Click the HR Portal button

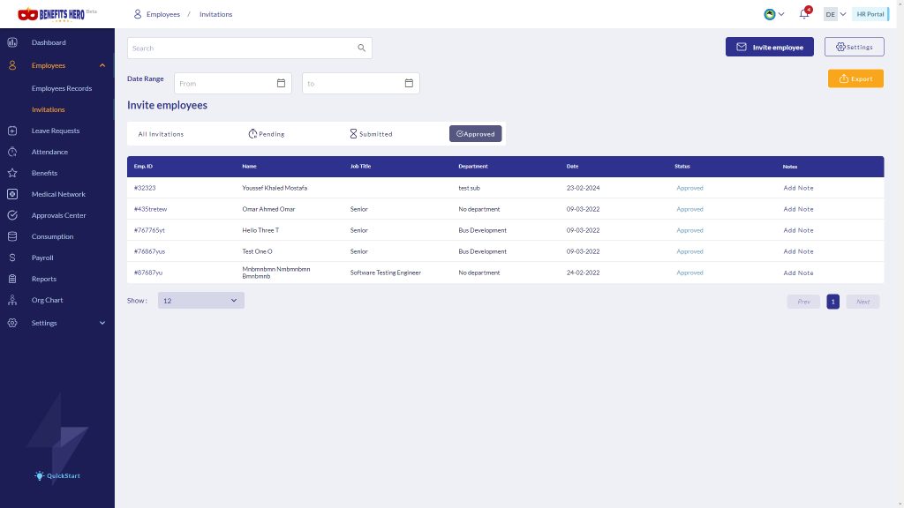(870, 14)
